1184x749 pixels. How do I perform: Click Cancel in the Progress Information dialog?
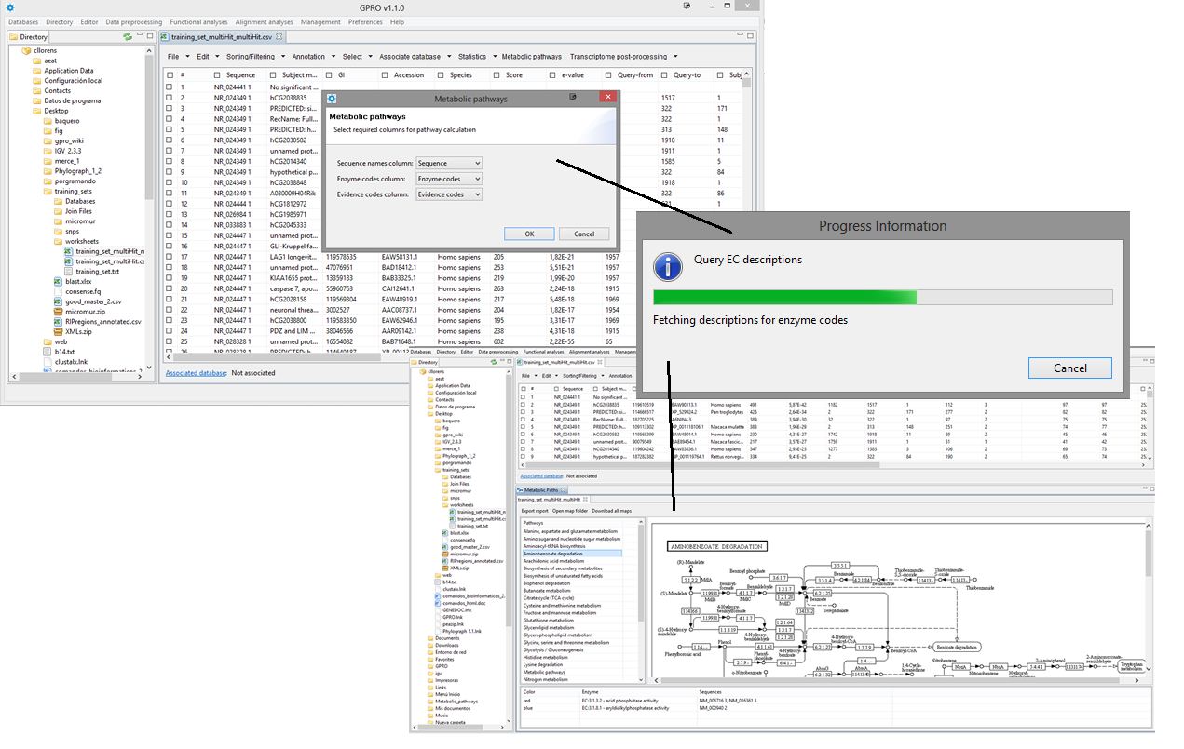tap(1069, 368)
